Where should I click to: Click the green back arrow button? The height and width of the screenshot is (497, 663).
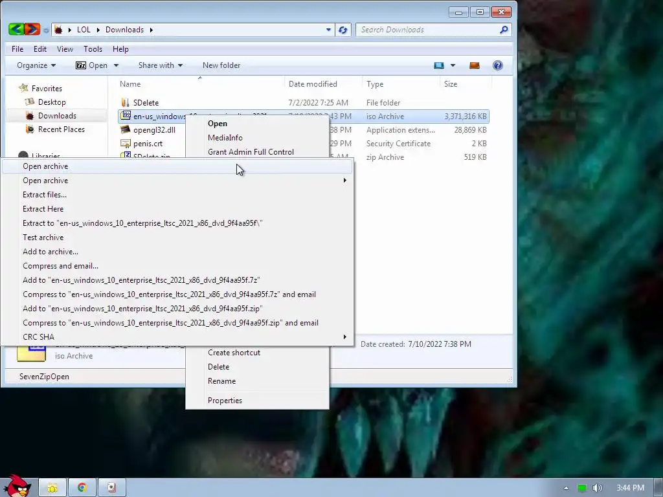pyautogui.click(x=16, y=29)
